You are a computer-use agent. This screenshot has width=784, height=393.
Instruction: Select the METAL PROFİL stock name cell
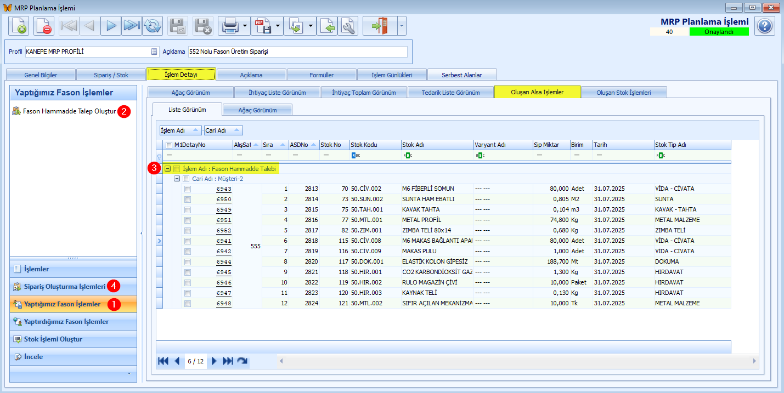coord(437,220)
